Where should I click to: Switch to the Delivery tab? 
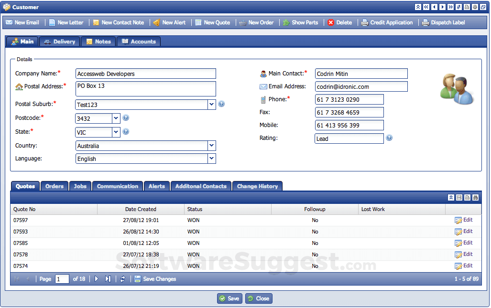[x=60, y=42]
